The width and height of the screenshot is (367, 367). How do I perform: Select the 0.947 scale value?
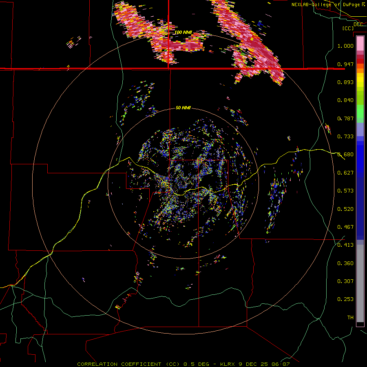point(345,64)
